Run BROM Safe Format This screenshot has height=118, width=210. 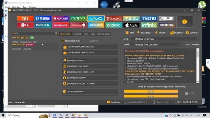click(90, 78)
